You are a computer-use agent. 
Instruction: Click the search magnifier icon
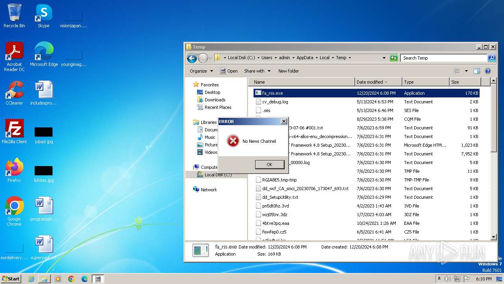pos(491,58)
